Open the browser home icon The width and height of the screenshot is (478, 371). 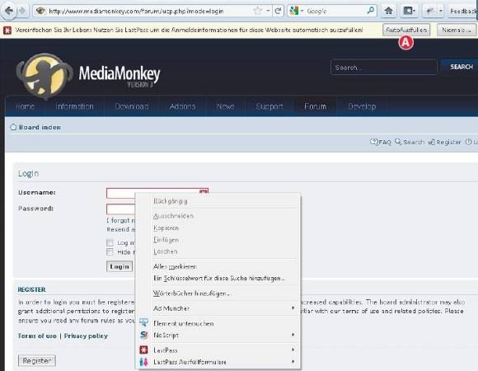tap(388, 11)
